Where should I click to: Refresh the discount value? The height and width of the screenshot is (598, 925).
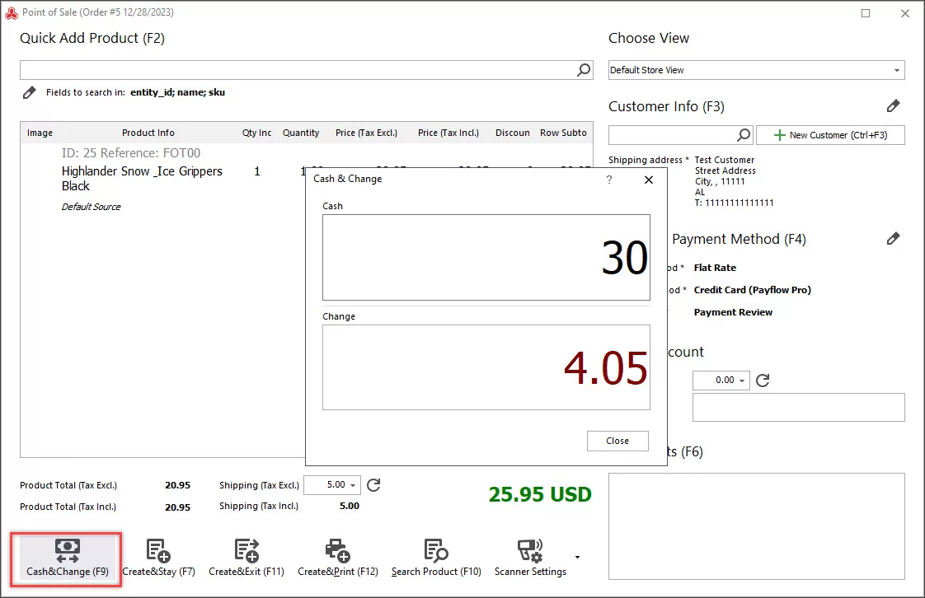coord(763,381)
